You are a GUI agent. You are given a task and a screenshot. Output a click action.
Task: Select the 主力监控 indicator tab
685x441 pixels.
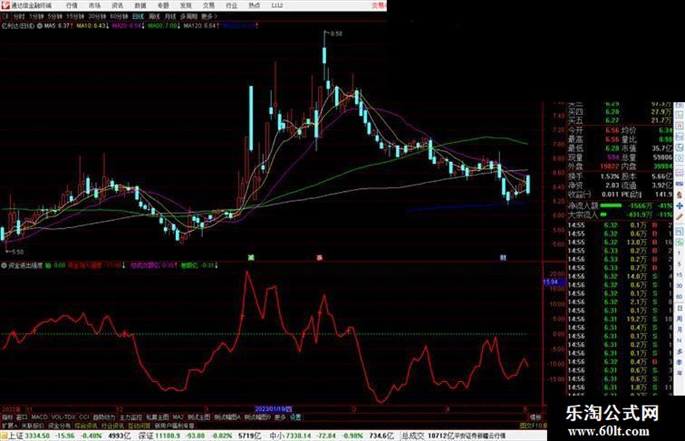[x=130, y=417]
